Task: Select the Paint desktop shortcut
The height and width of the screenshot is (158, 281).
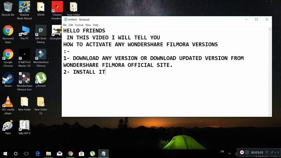Action: (x=8, y=127)
